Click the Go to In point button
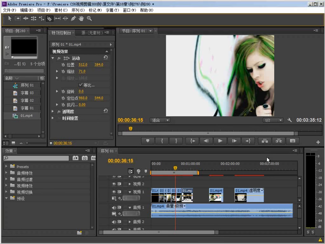 click(x=193, y=141)
